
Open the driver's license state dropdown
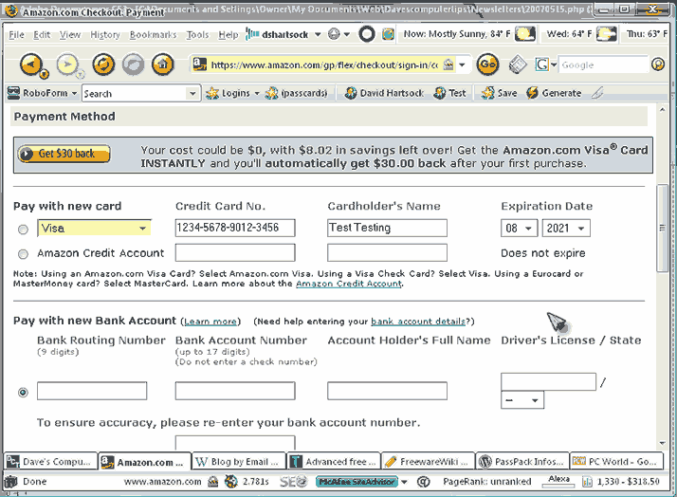tap(522, 400)
